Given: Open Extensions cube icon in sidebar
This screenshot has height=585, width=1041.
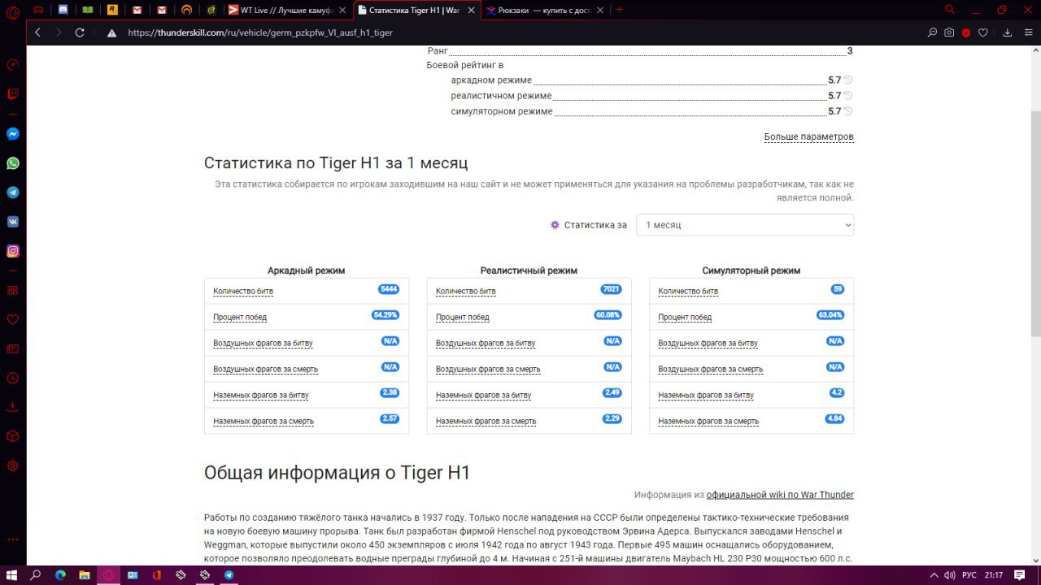Looking at the screenshot, I should click(x=13, y=436).
